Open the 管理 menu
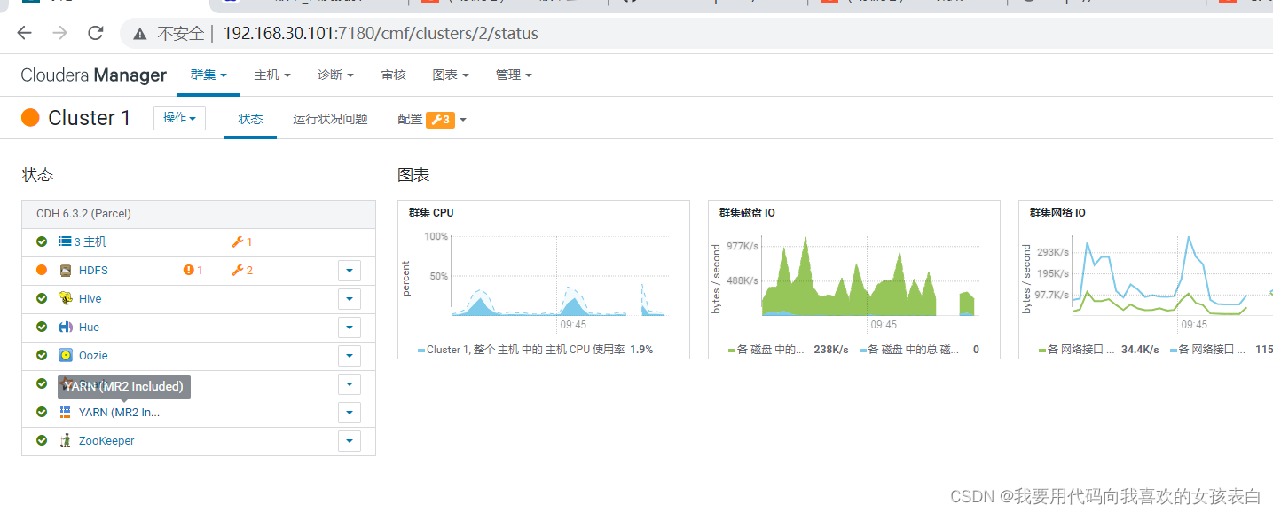Image resolution: width=1273 pixels, height=513 pixels. [x=514, y=75]
